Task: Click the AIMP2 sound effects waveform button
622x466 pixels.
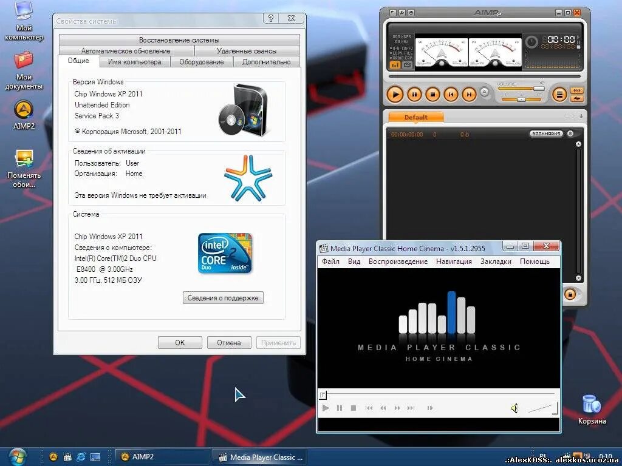Action: [576, 99]
